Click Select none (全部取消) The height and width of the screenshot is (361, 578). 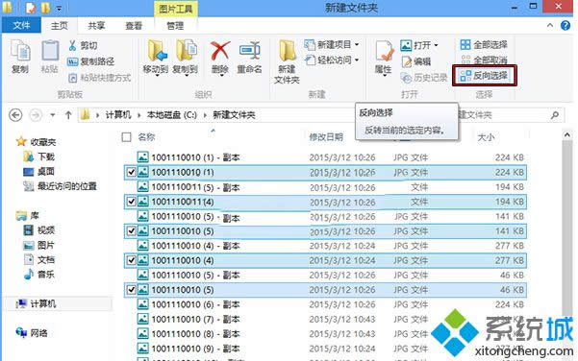(484, 60)
